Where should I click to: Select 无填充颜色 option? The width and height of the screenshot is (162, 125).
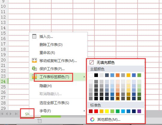coord(116,62)
